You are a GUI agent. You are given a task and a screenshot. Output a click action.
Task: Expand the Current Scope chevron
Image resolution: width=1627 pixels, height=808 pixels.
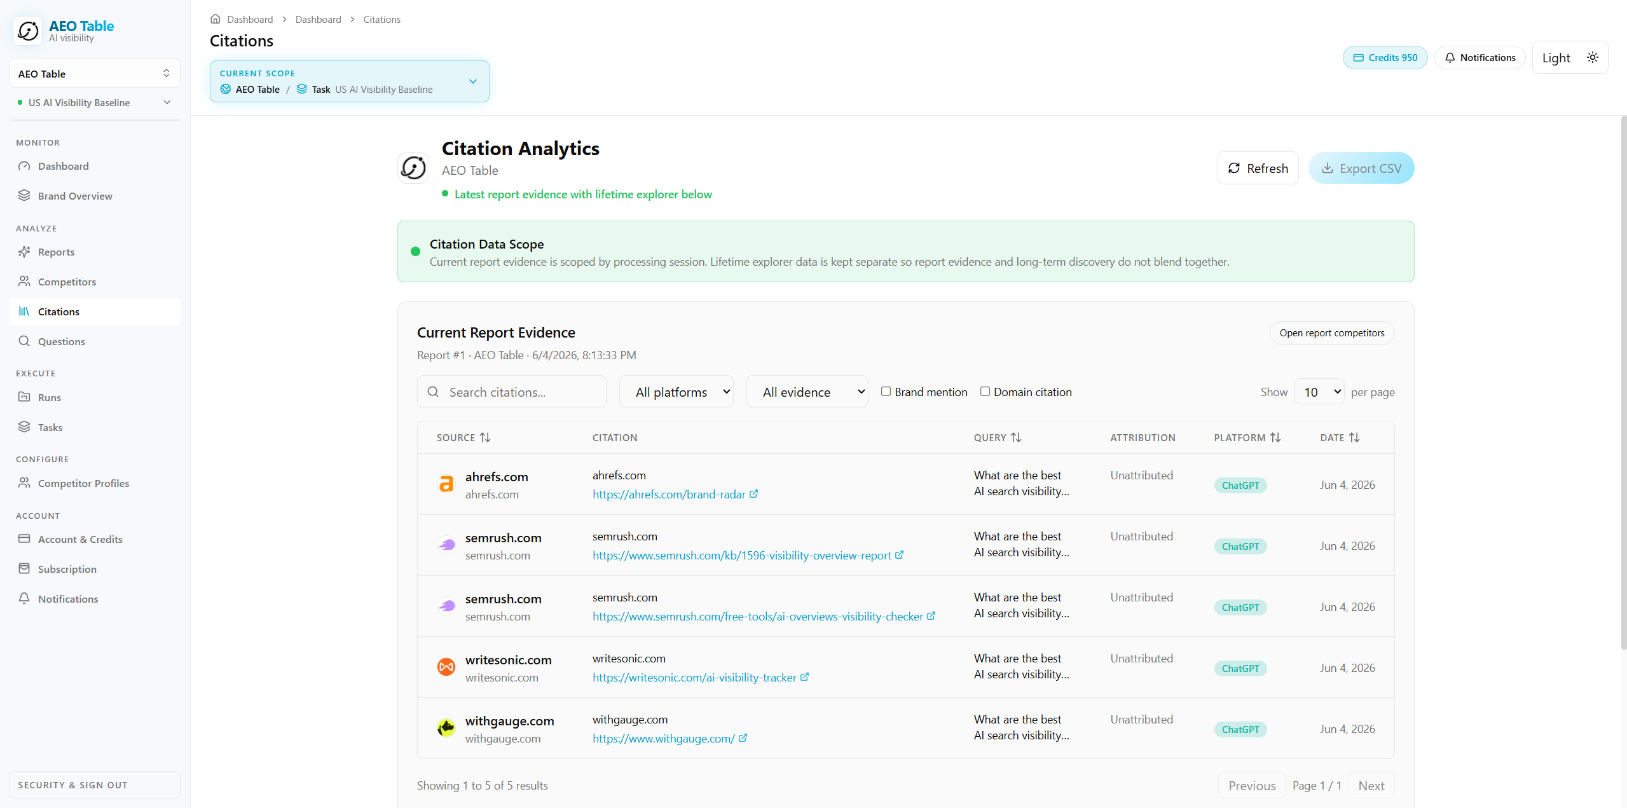(473, 81)
